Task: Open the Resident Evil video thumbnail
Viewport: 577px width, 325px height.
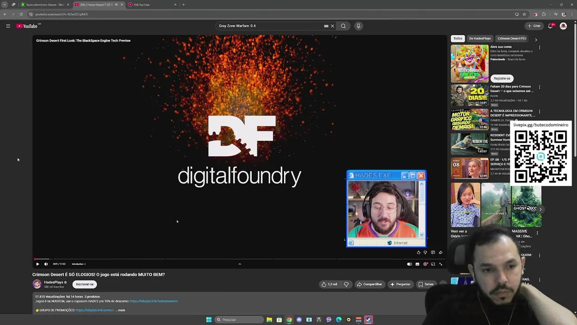Action: 469,144
